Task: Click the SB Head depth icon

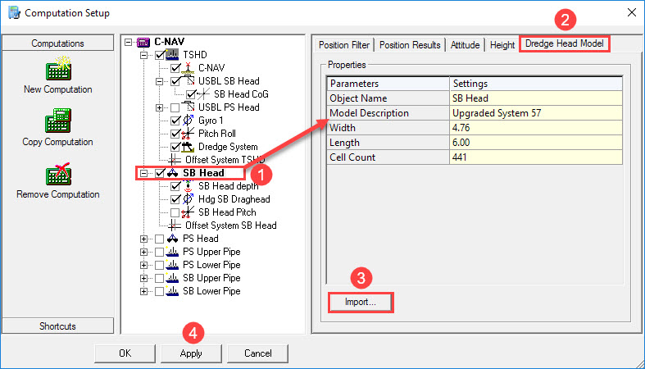Action: coord(188,186)
